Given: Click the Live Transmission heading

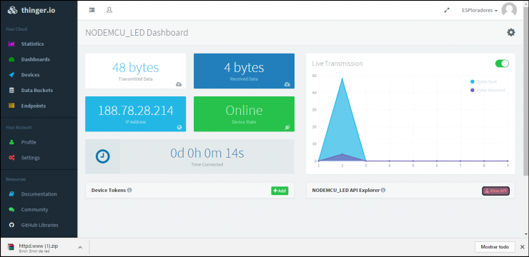Looking at the screenshot, I should click(x=337, y=64).
